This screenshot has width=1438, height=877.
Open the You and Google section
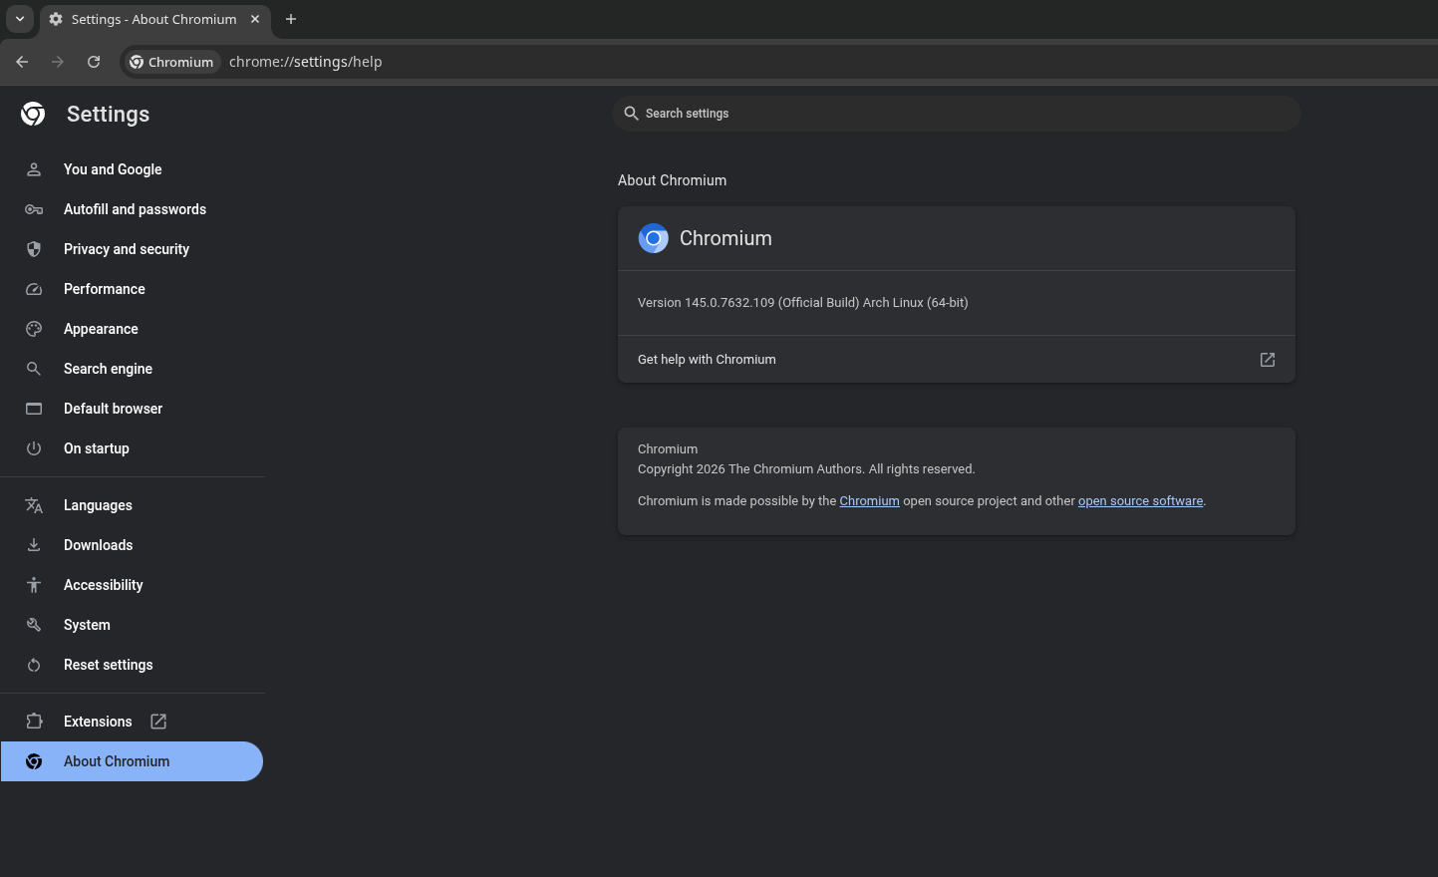coord(113,169)
